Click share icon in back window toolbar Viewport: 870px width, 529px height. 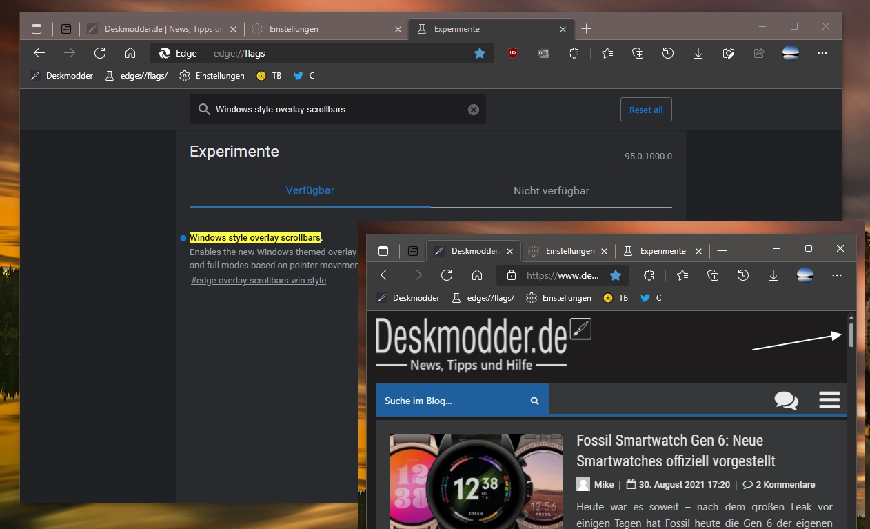pos(759,53)
